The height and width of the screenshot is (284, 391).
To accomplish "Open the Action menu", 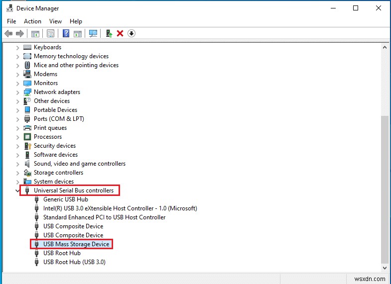I will coord(33,21).
